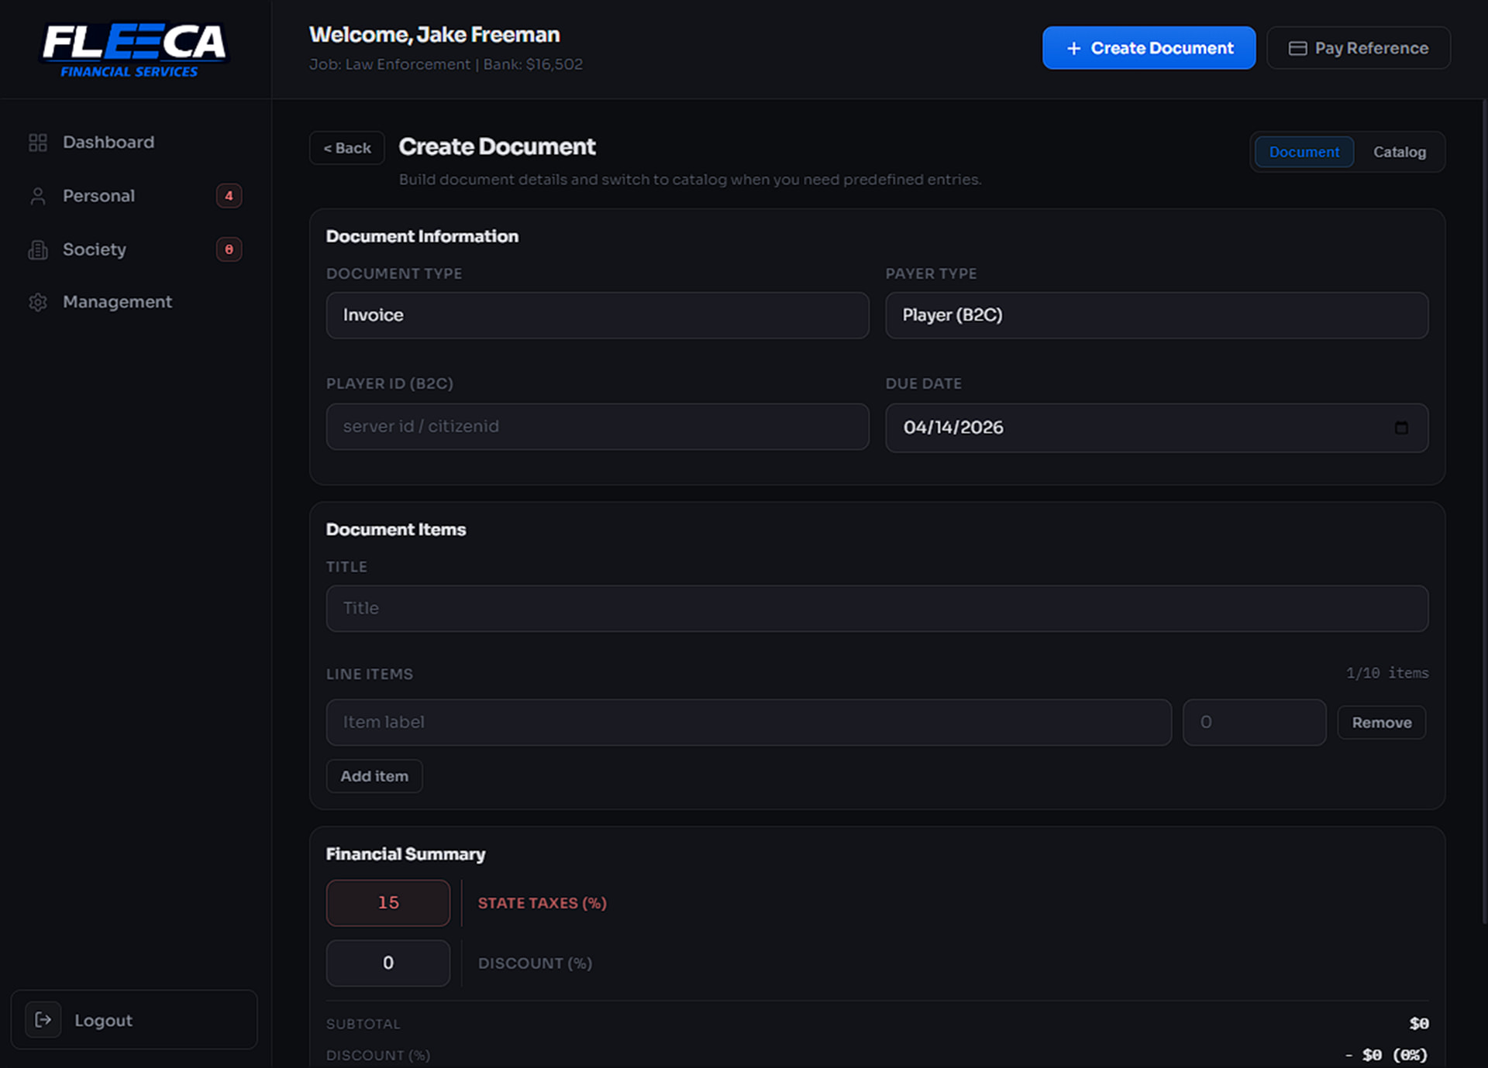Click the Pay Reference button
This screenshot has width=1488, height=1068.
pos(1358,48)
